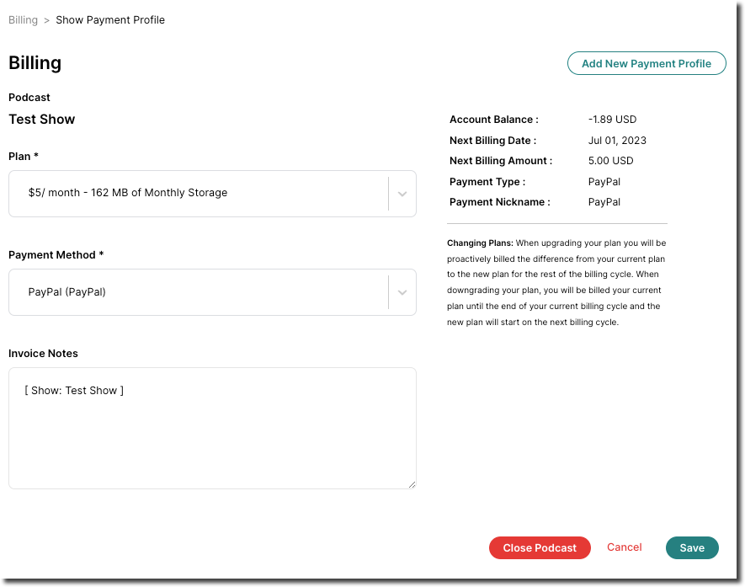Click the Billing breadcrumb link
This screenshot has width=745, height=587.
(x=23, y=19)
